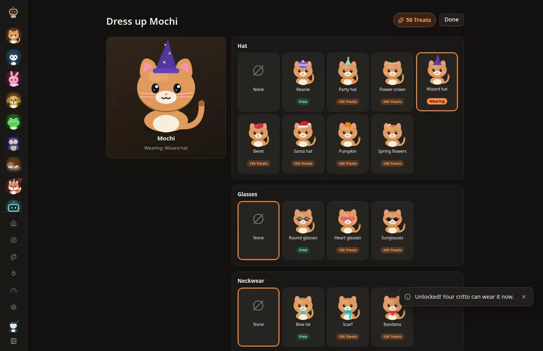Toggle the sidebar panel icon
This screenshot has width=543, height=351.
coord(14,341)
